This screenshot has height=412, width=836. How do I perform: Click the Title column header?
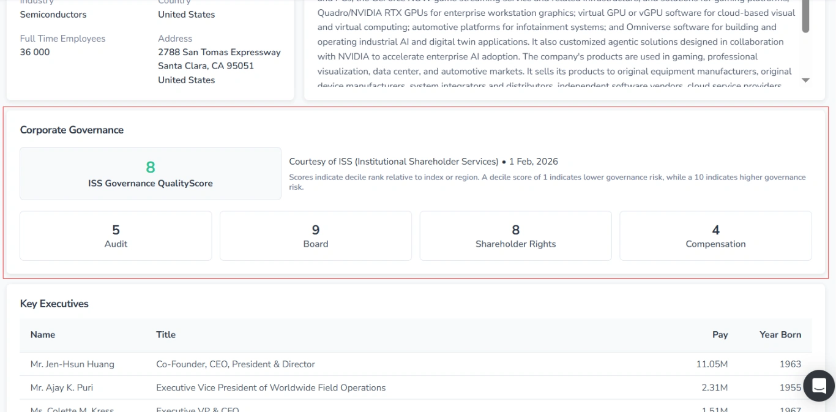[165, 335]
